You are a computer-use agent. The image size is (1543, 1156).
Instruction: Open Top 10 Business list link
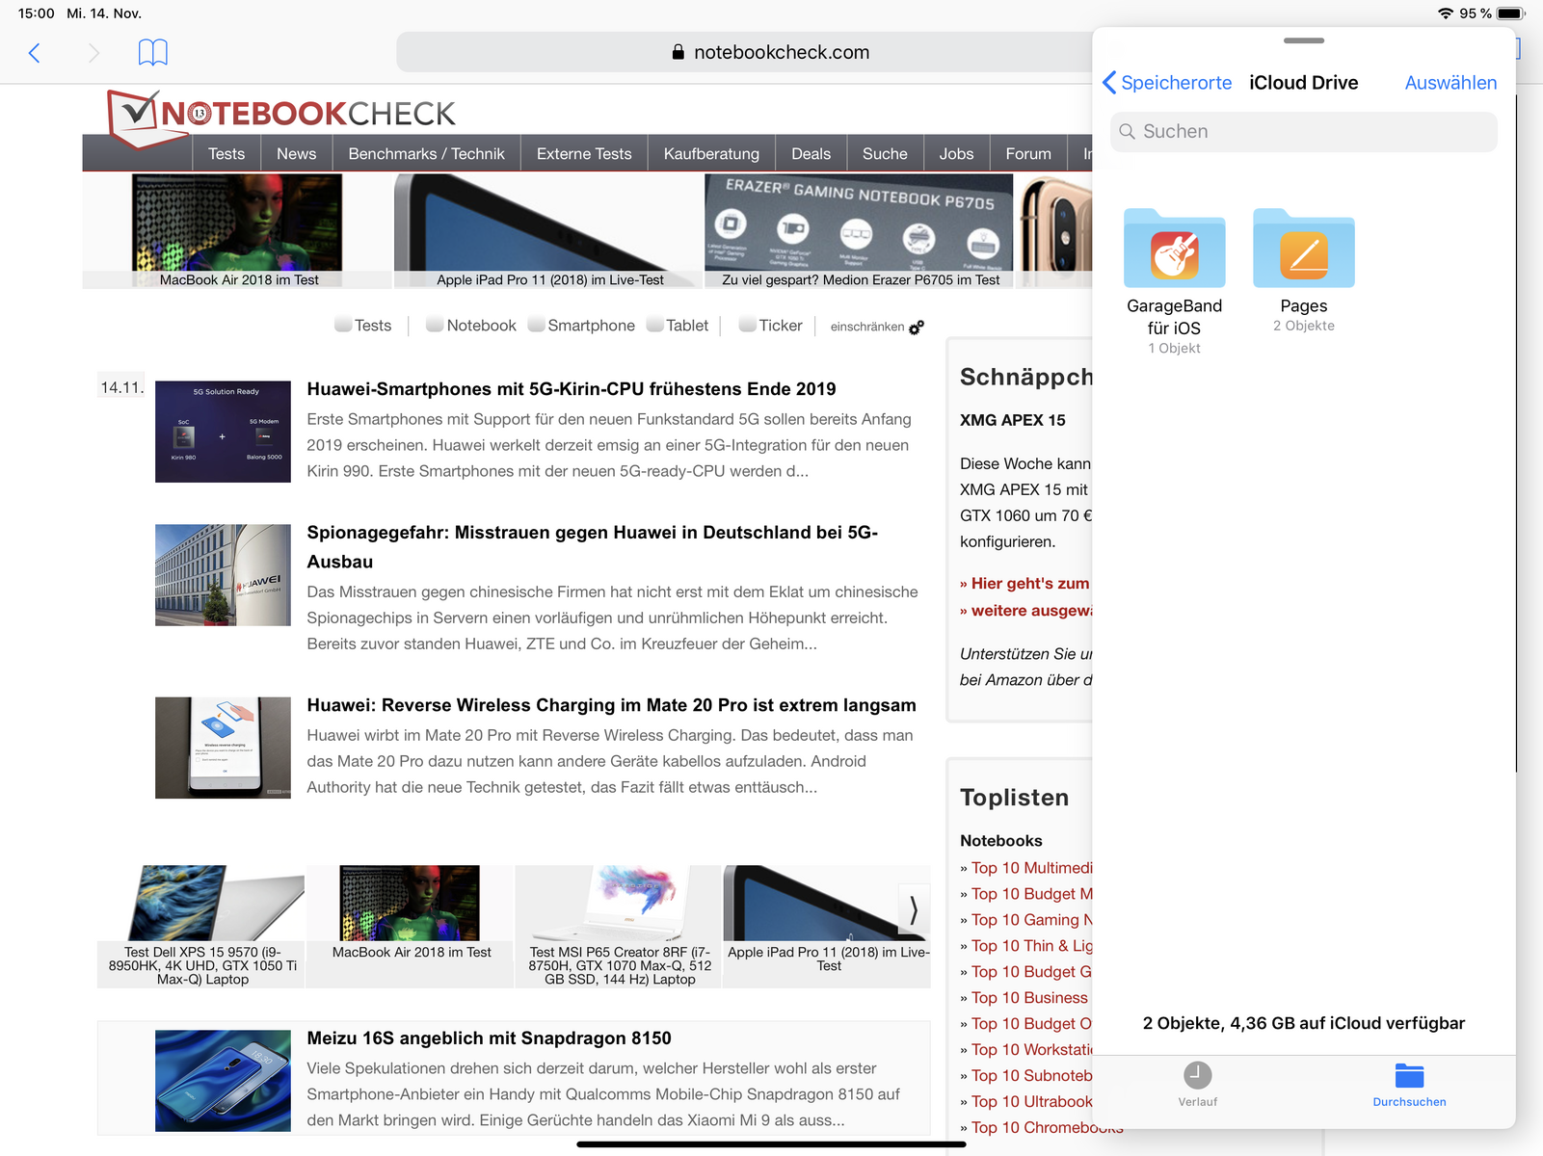click(1029, 998)
